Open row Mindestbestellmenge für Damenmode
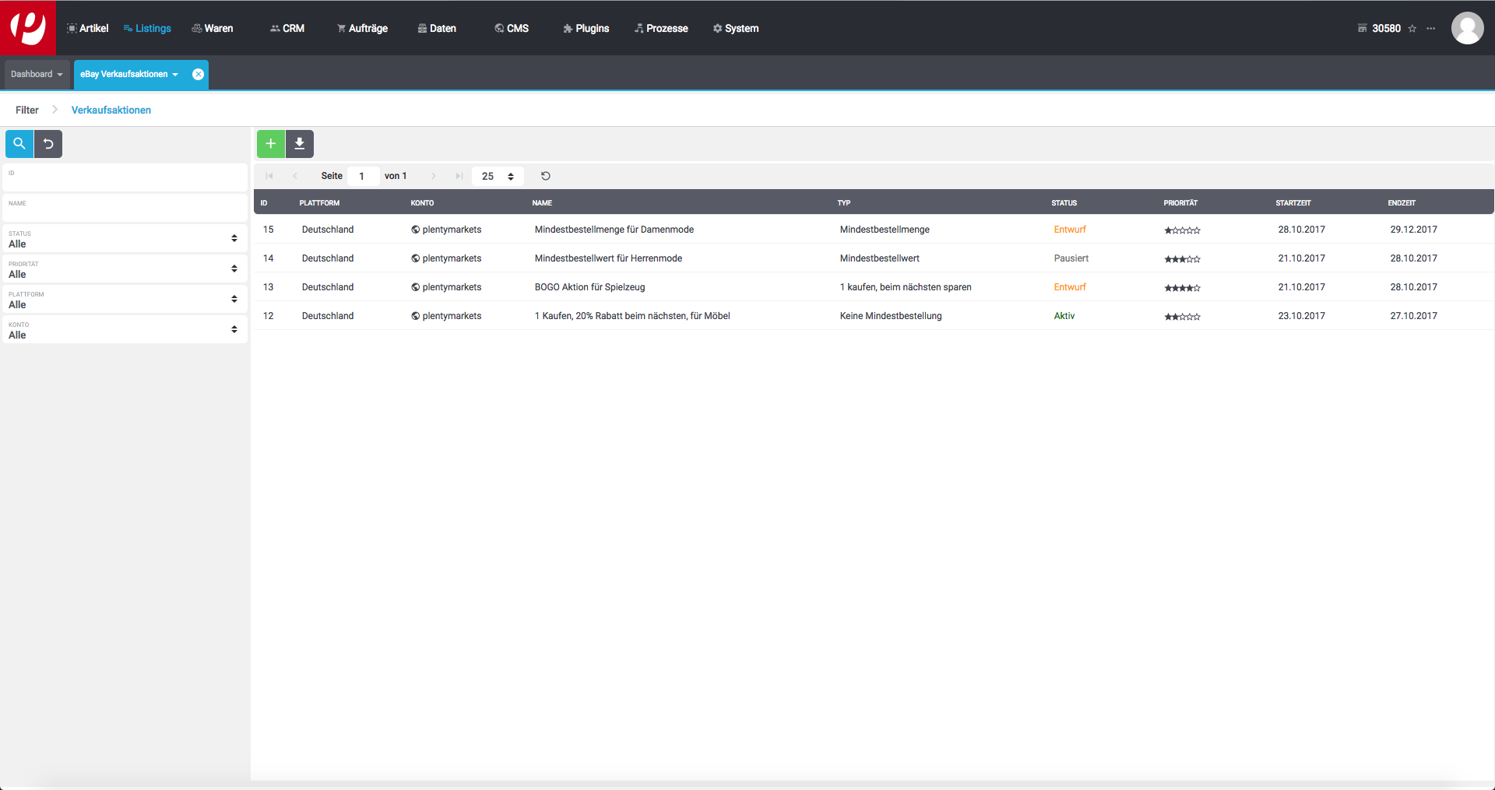This screenshot has width=1495, height=790. point(874,230)
